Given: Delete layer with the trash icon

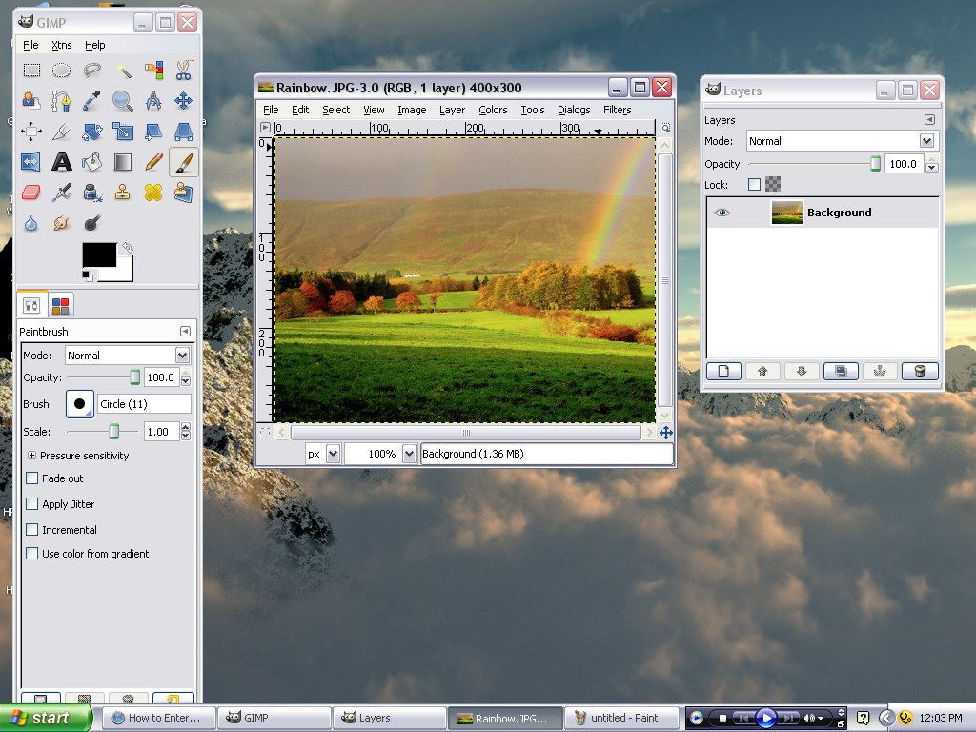Looking at the screenshot, I should pyautogui.click(x=920, y=372).
